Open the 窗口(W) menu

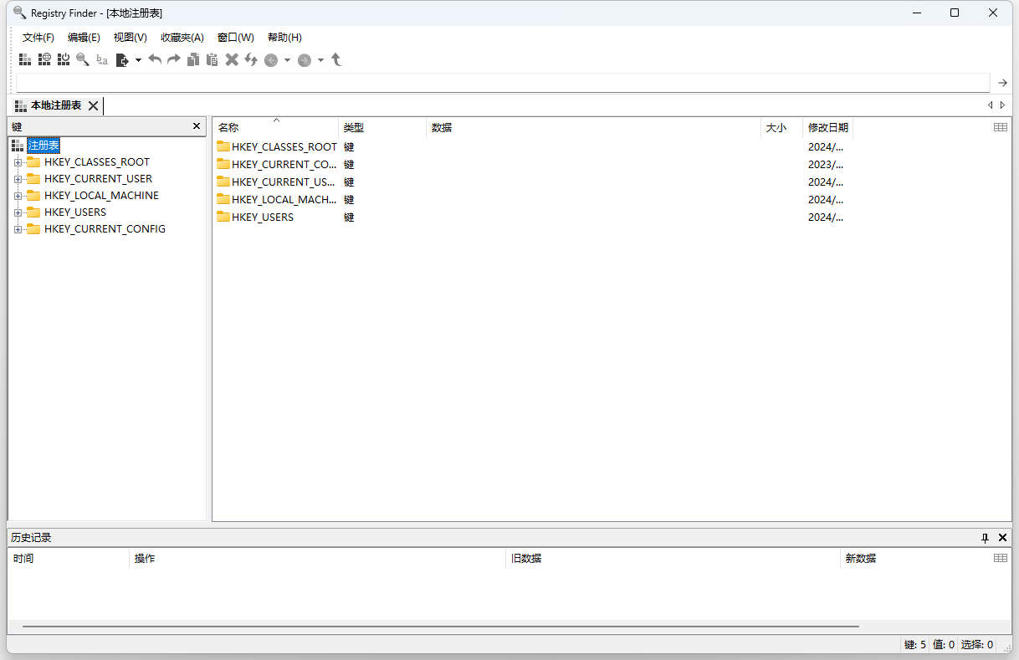tap(236, 38)
